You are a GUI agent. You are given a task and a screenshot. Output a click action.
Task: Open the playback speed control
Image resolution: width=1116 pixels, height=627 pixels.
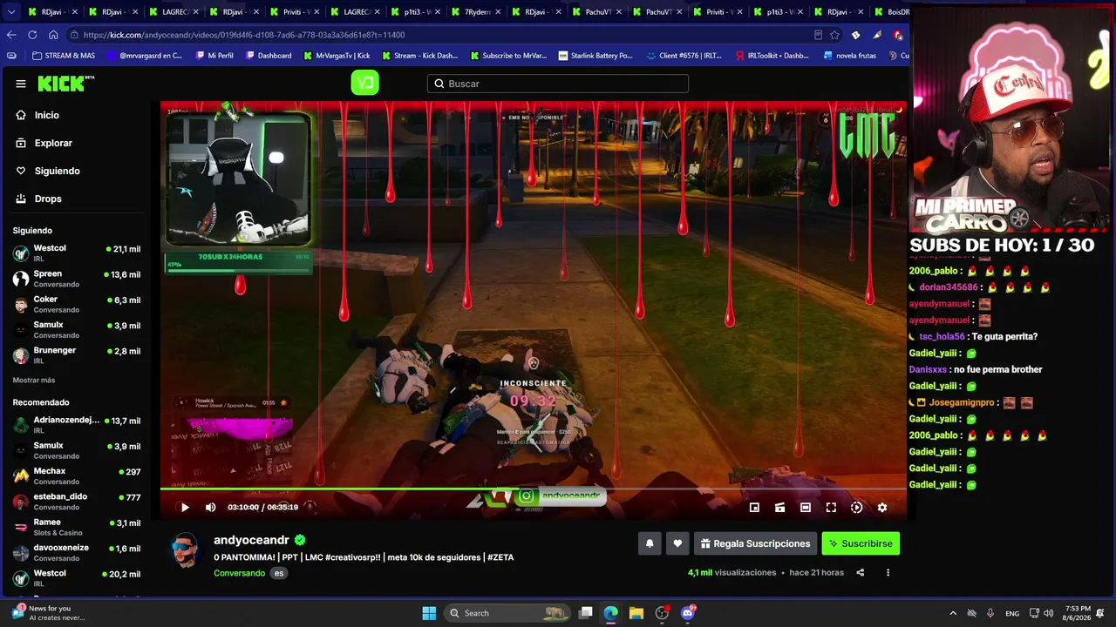856,508
